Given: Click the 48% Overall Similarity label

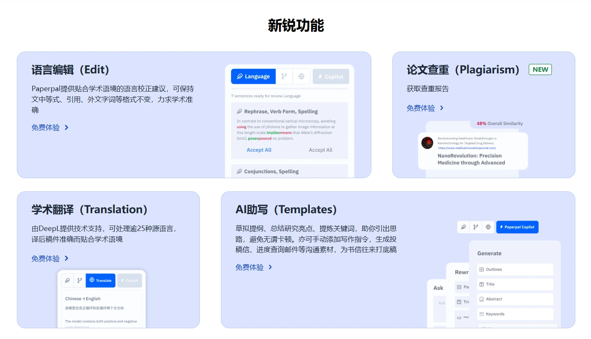Looking at the screenshot, I should click(500, 123).
